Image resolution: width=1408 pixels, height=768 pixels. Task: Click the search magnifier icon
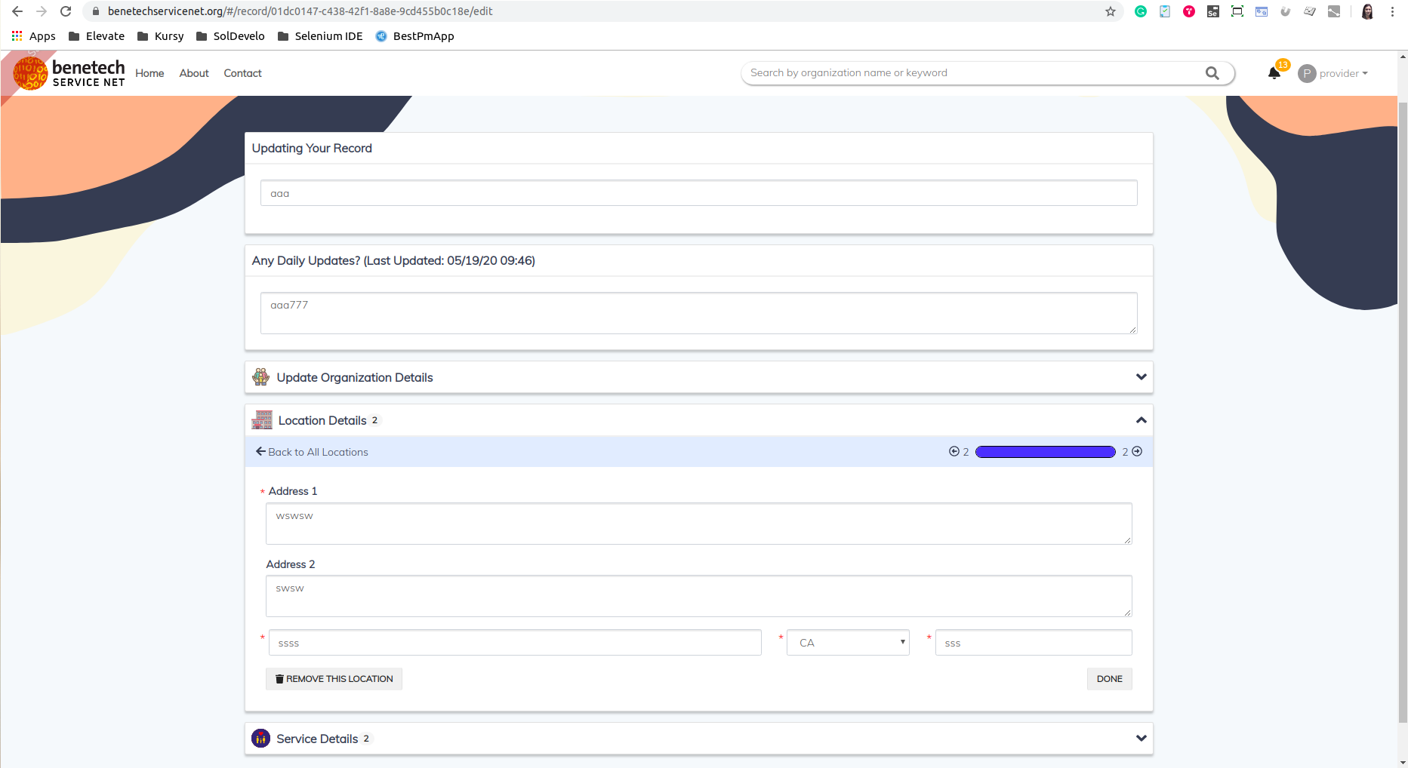[x=1212, y=73]
